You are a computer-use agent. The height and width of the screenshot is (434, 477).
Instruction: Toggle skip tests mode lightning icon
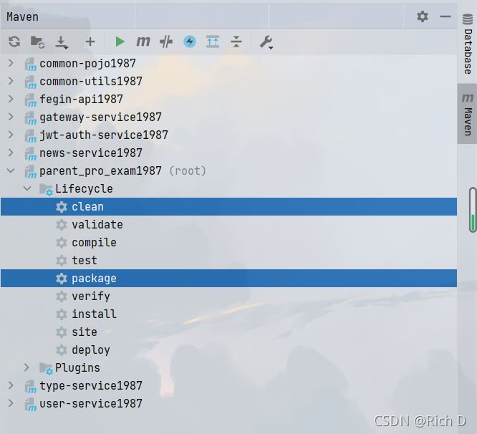tap(190, 42)
